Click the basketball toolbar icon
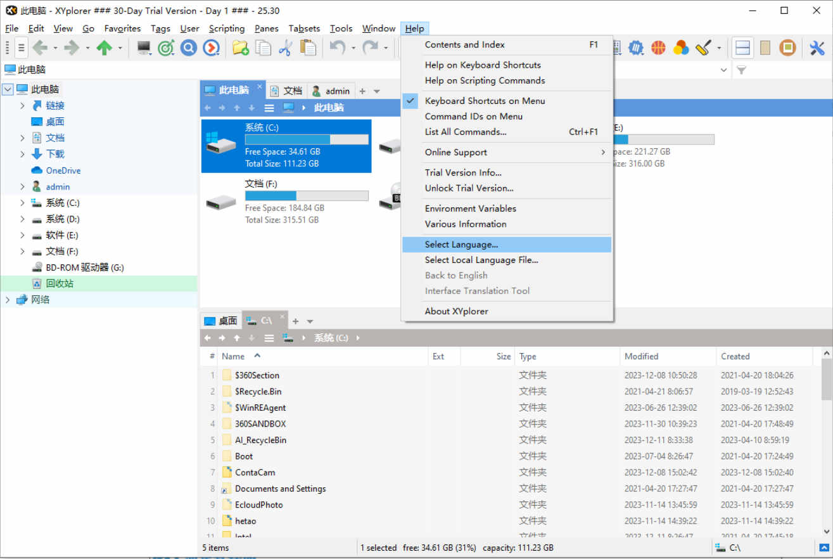The image size is (833, 559). [659, 48]
